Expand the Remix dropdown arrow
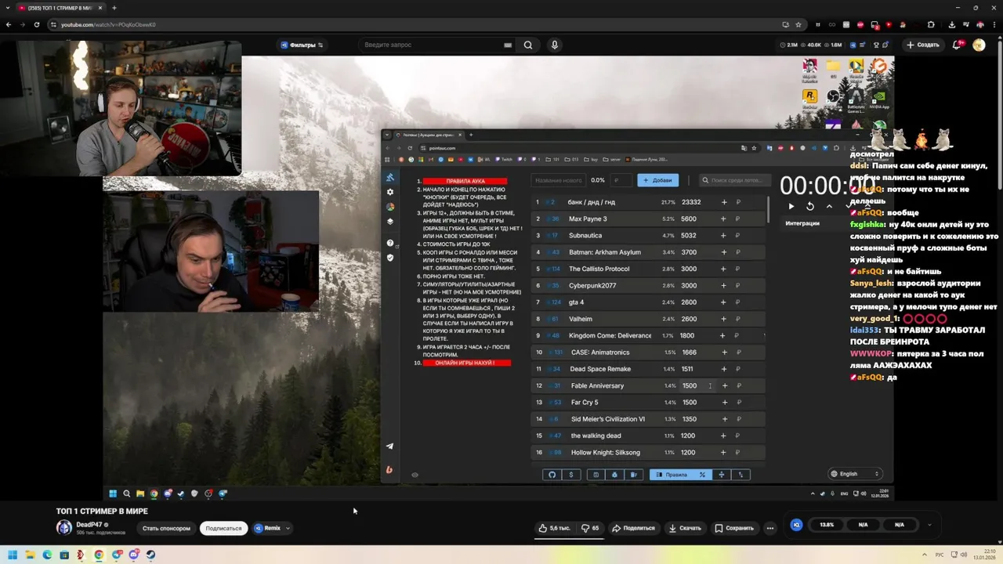 (x=288, y=528)
